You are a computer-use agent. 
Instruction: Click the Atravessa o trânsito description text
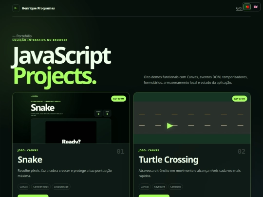click(190, 173)
